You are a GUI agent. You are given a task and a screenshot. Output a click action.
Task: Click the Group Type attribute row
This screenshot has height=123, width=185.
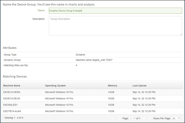[x=92, y=54]
